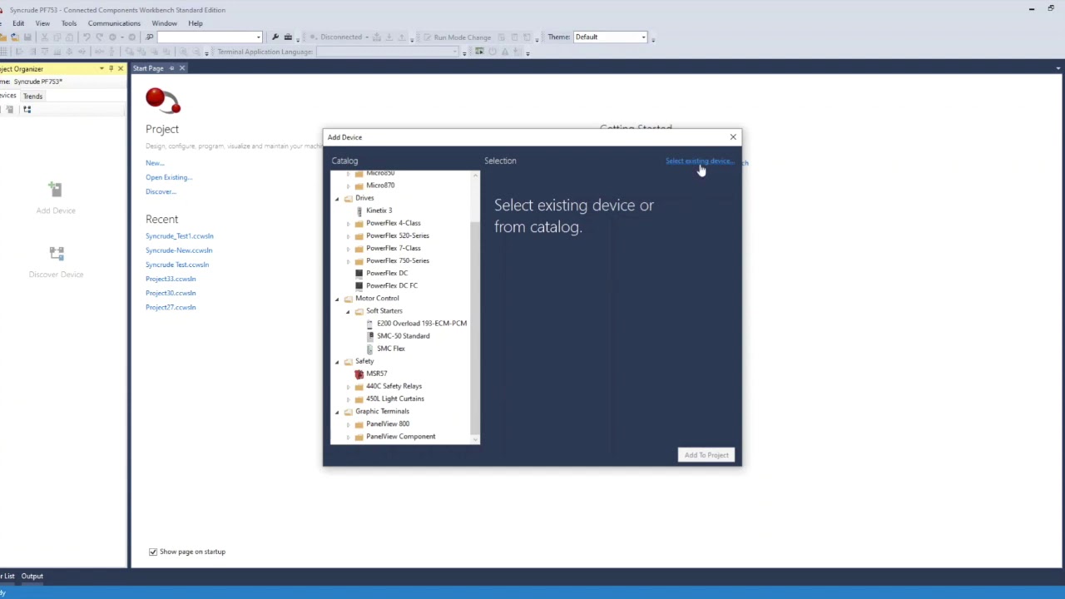The width and height of the screenshot is (1065, 599).
Task: Open the Terminal Application Language combo box
Action: [x=388, y=52]
